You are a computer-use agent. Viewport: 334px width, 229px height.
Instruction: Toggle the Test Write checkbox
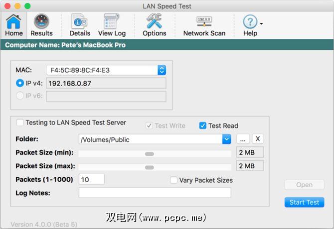pyautogui.click(x=149, y=125)
